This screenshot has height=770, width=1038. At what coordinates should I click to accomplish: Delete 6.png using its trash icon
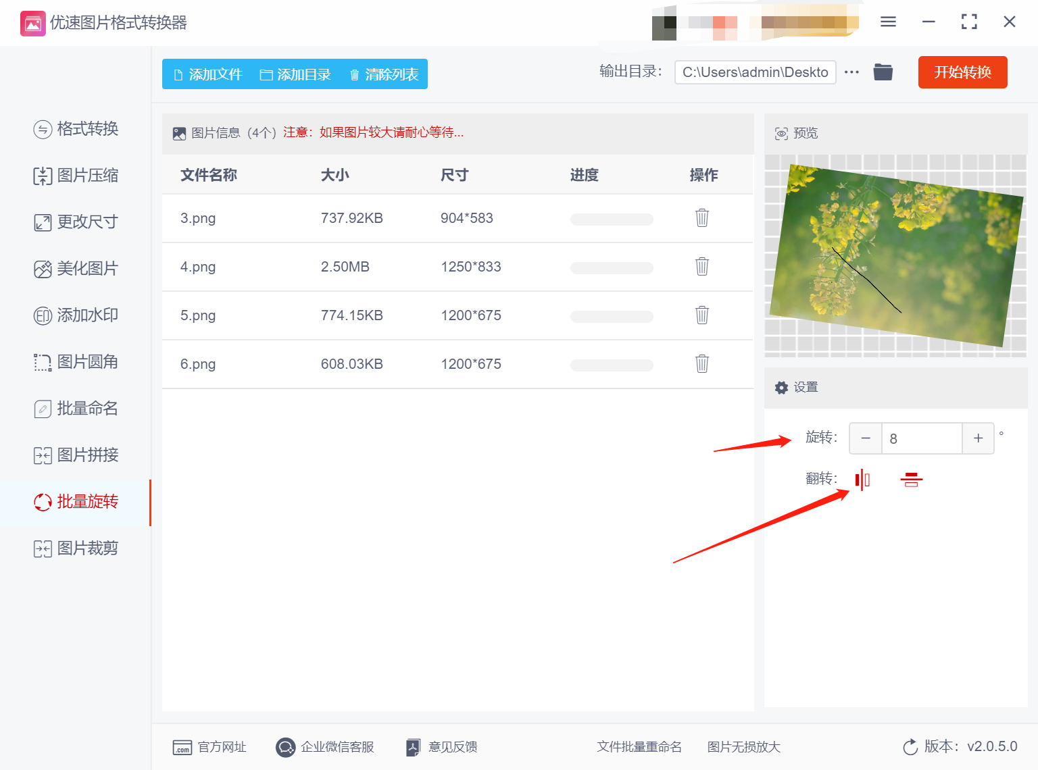(x=702, y=363)
